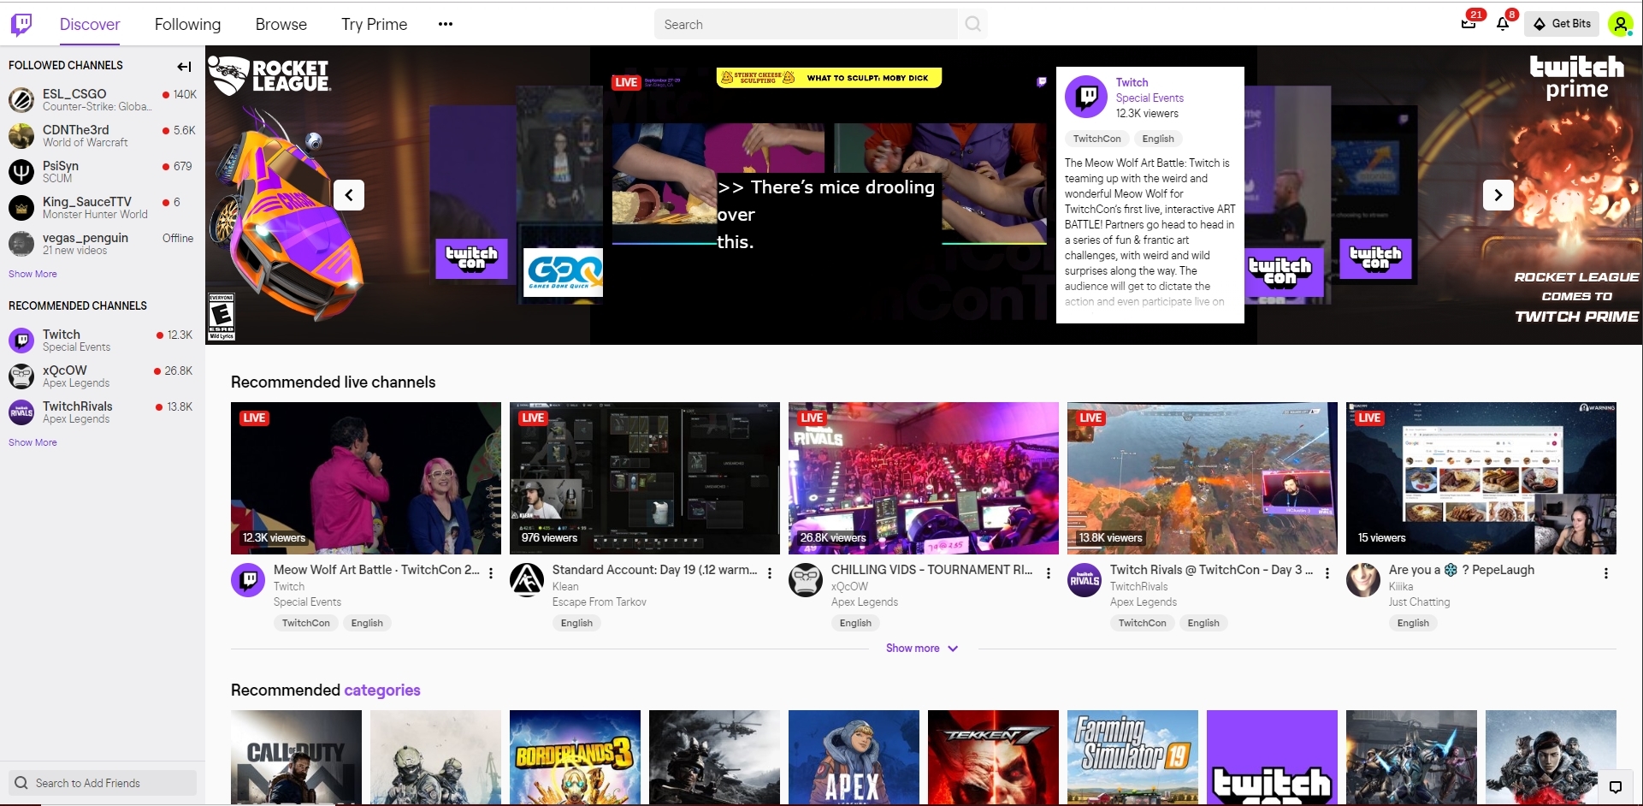
Task: Open the notifications bell
Action: click(1503, 24)
